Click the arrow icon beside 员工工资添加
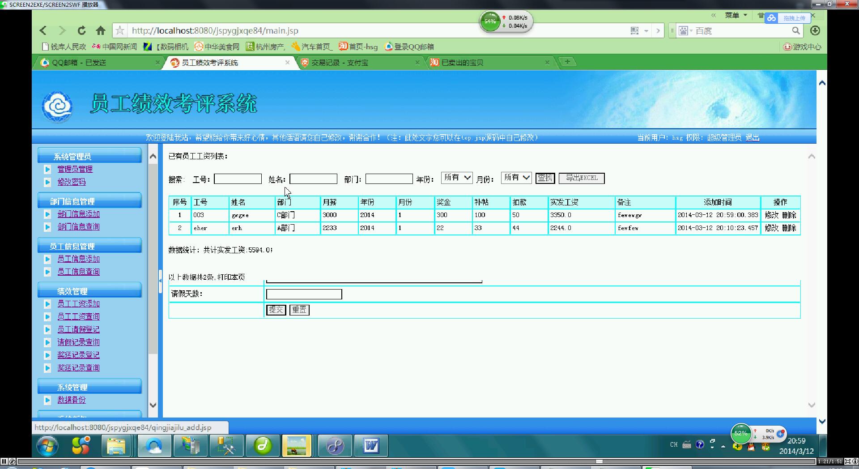 [x=47, y=304]
